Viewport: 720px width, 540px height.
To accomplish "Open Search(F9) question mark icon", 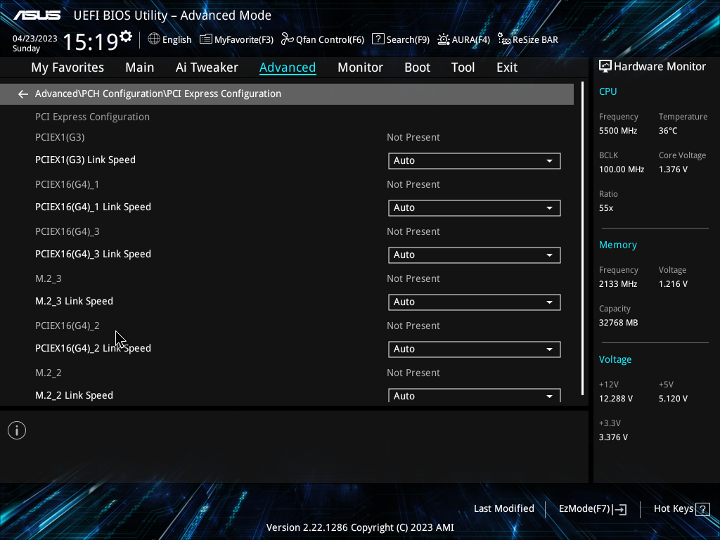I will click(378, 39).
